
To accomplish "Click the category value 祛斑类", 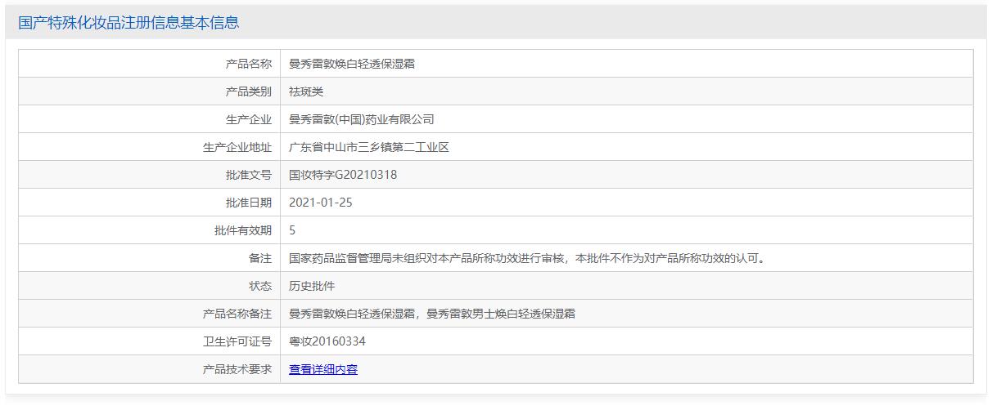I will click(x=306, y=91).
